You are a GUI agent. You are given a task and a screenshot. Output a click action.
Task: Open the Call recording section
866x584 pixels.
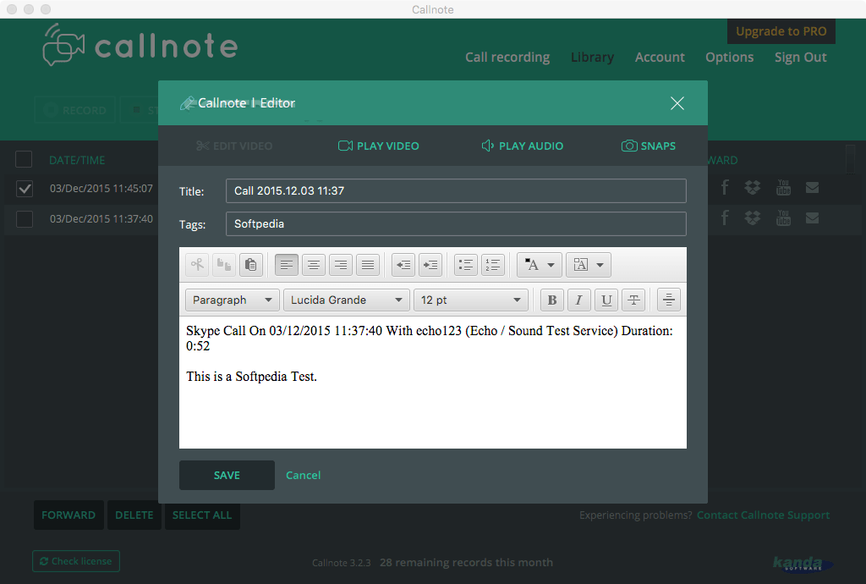pos(507,58)
